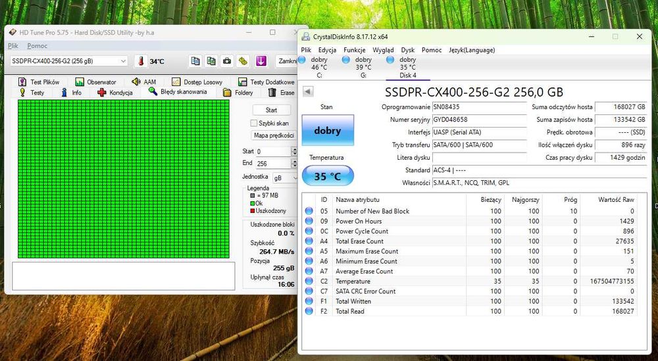This screenshot has height=361, width=658.
Task: Click HD Tune yellow options icon
Action: (x=243, y=60)
